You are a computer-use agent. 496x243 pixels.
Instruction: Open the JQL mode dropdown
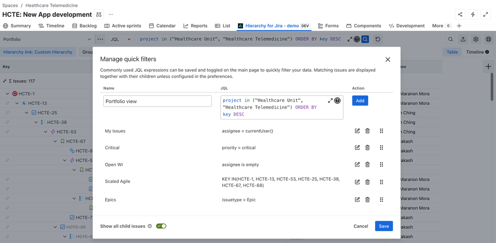(x=121, y=40)
